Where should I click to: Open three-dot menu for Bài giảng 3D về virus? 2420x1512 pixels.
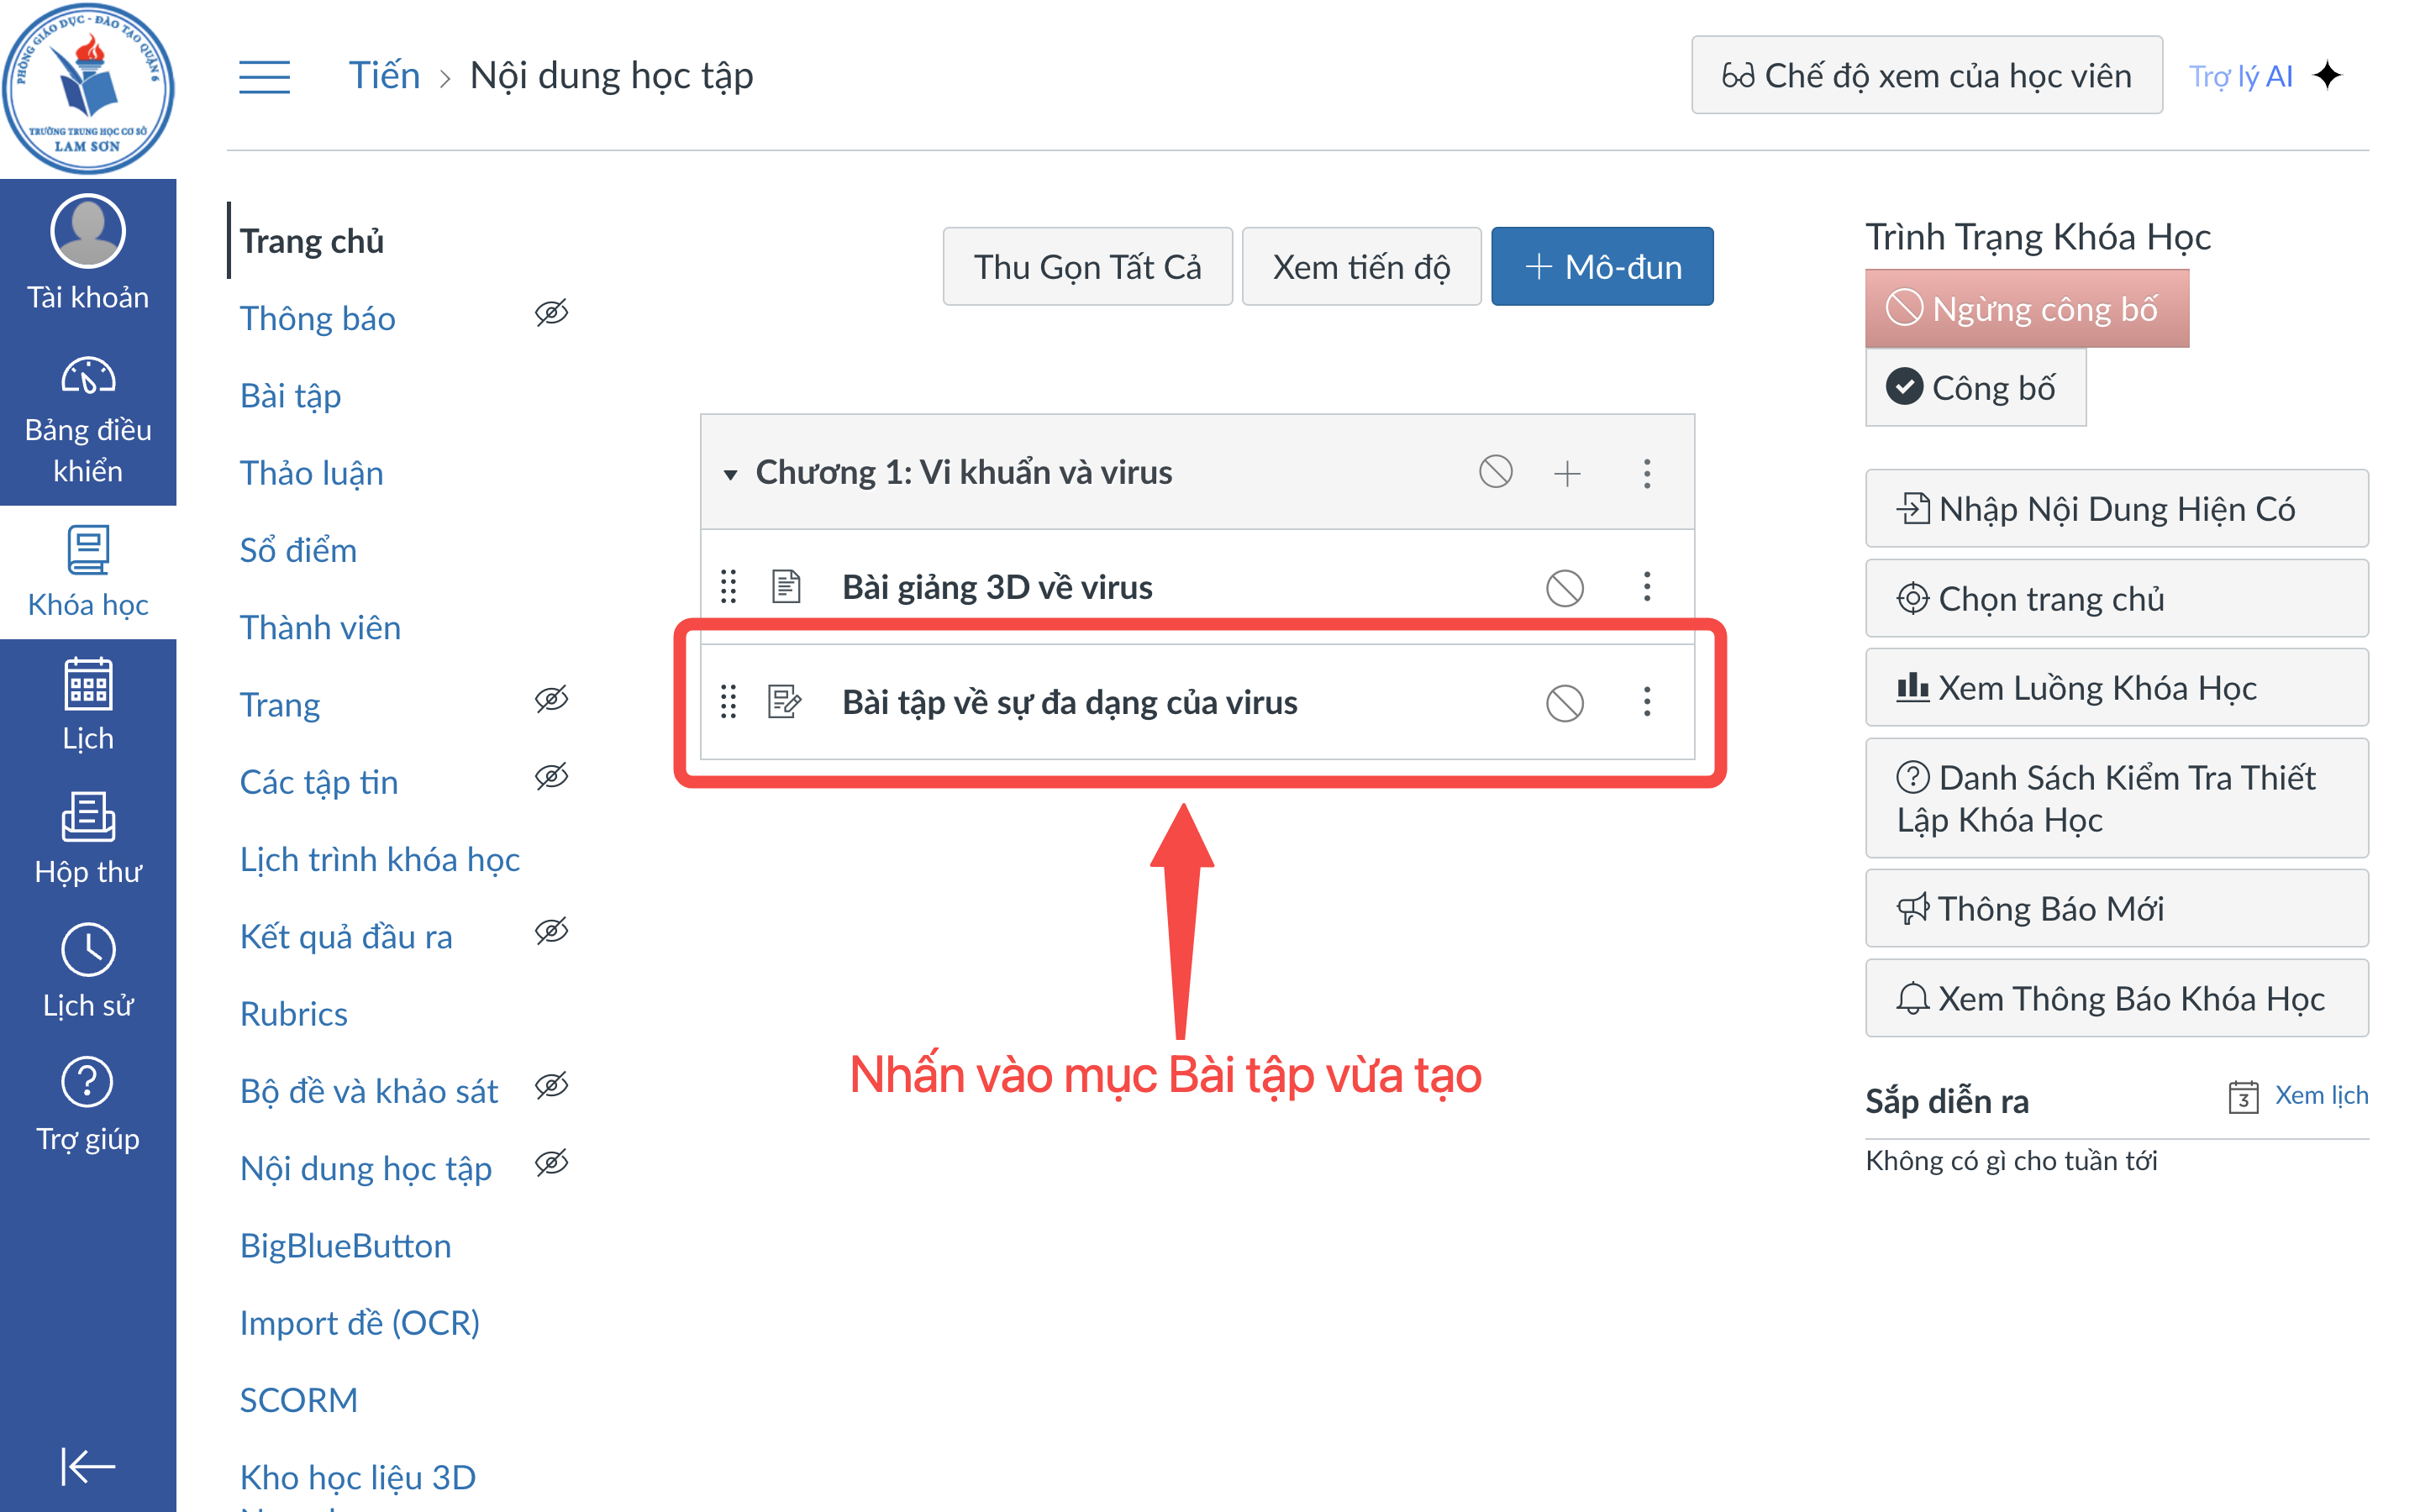click(1647, 587)
